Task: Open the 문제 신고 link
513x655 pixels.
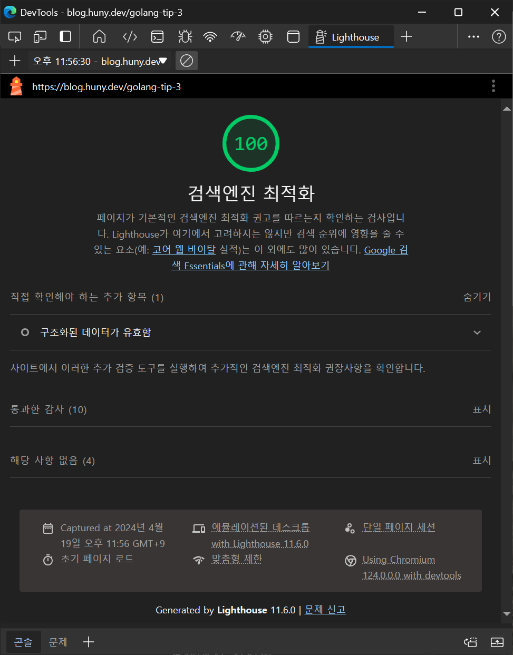Action: [325, 610]
